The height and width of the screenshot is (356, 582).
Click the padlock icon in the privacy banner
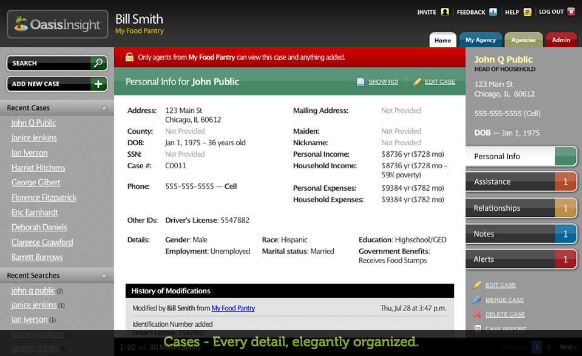[129, 56]
